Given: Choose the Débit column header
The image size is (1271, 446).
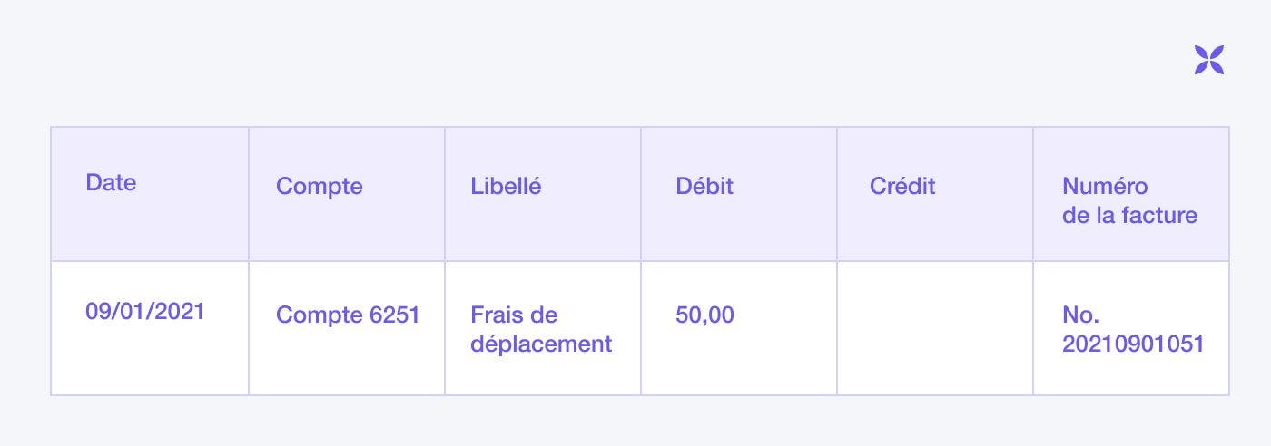Looking at the screenshot, I should pyautogui.click(x=704, y=186).
